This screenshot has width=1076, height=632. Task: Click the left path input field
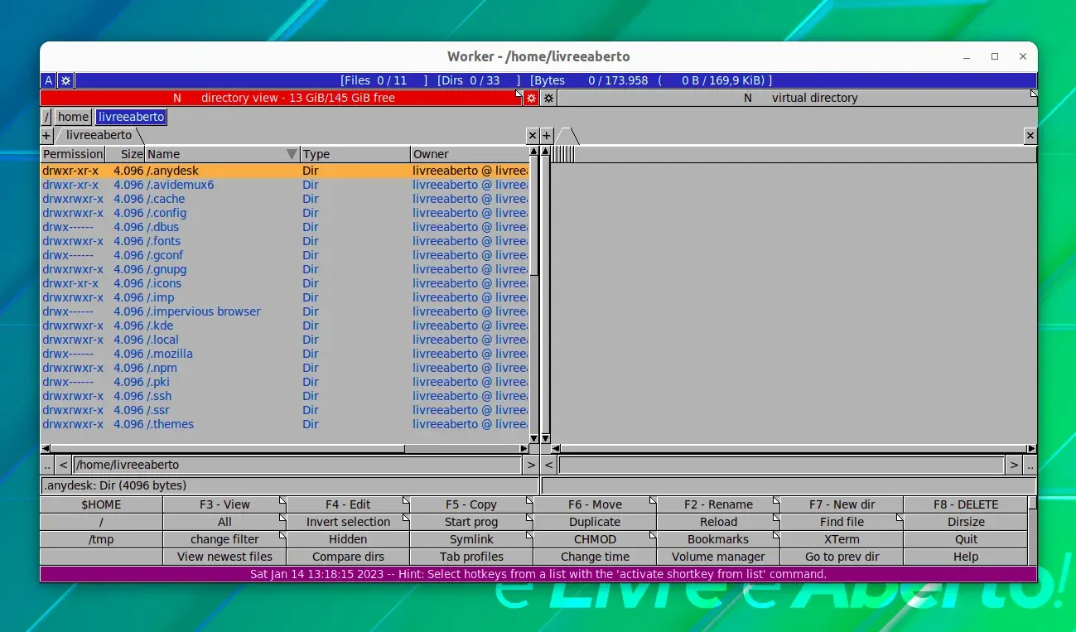point(297,465)
